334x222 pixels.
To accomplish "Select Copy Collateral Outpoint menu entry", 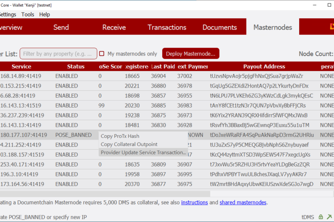I will (129, 144).
